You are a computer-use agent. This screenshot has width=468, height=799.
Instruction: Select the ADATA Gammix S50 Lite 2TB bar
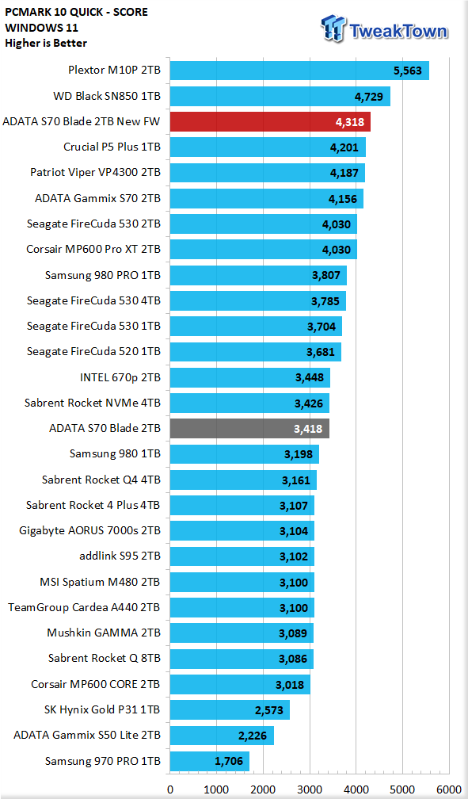222,736
